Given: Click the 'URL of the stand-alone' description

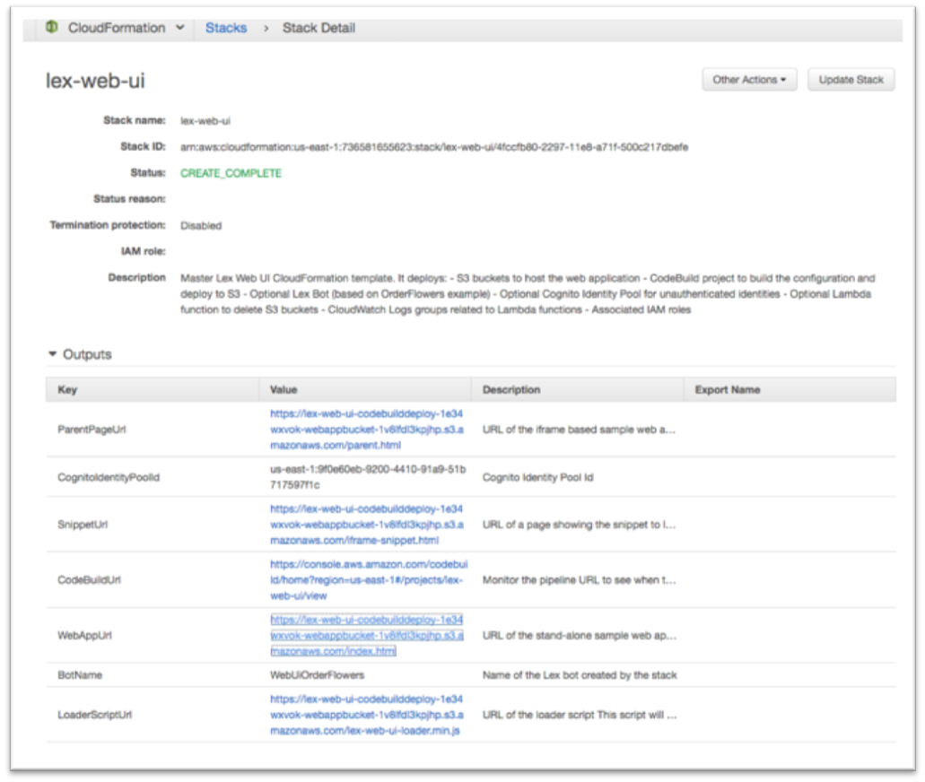Looking at the screenshot, I should click(580, 635).
